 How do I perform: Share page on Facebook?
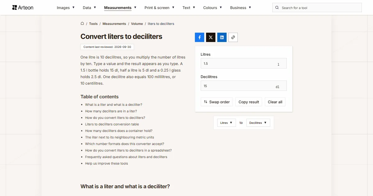click(200, 37)
